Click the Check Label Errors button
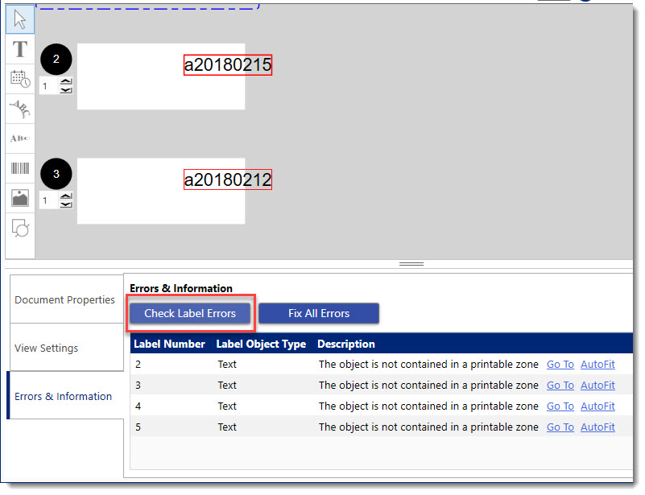 (190, 313)
